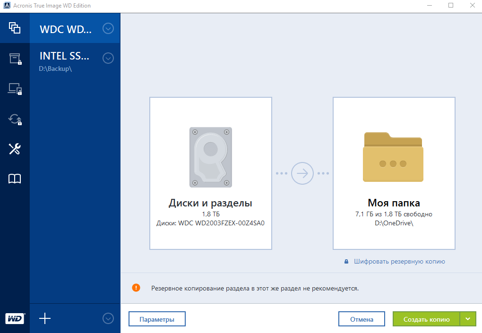
Task: Click the D:\Backup\ path text
Action: [55, 68]
